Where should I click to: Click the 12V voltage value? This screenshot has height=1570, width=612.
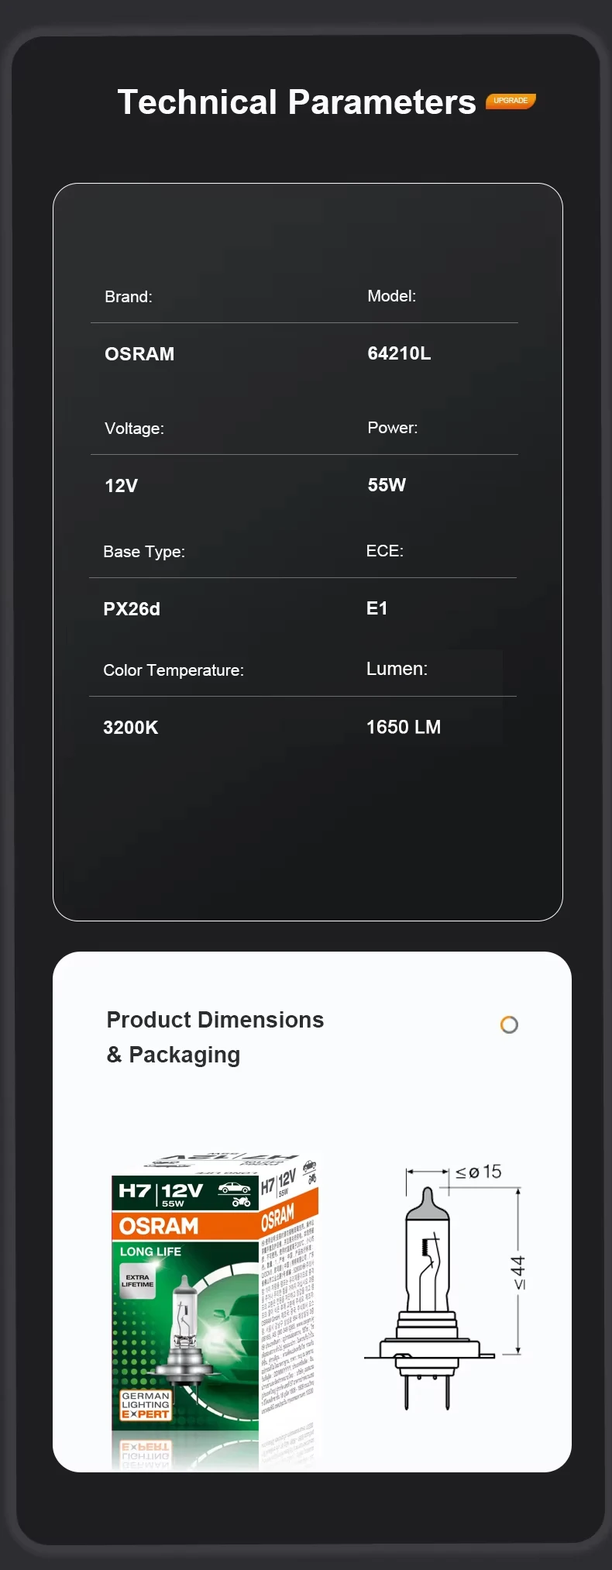[121, 486]
